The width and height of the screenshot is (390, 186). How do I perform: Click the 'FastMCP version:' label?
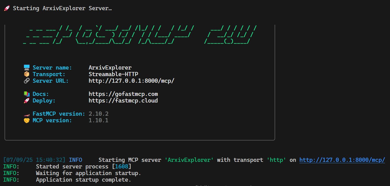(59, 114)
